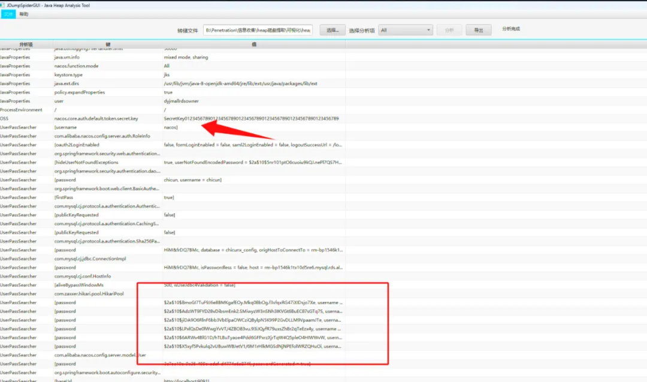647x382 pixels.
Task: Open the 选择分析项 dropdown showing All
Action: 405,30
